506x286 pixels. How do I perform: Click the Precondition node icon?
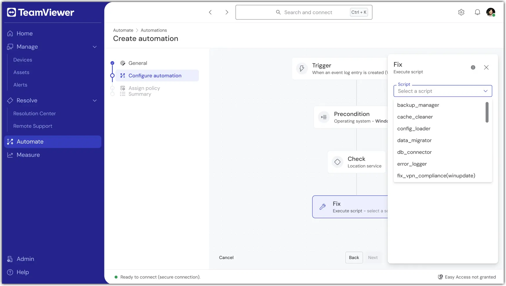click(324, 117)
